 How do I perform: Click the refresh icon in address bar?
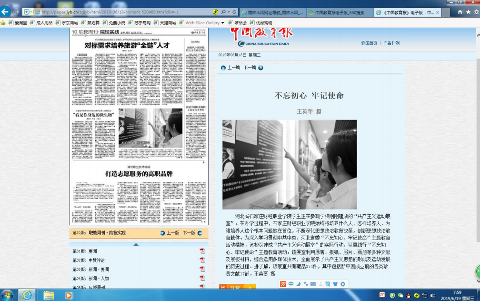[x=234, y=11]
